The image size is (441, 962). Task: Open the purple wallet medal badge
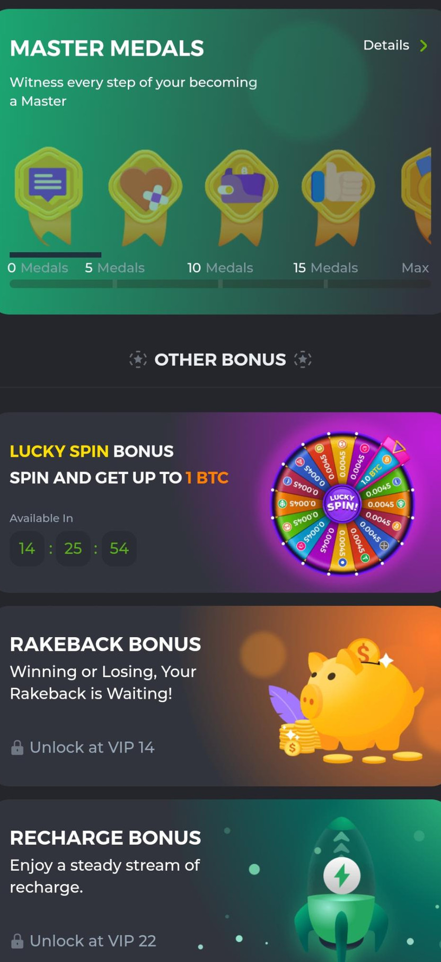(x=242, y=197)
